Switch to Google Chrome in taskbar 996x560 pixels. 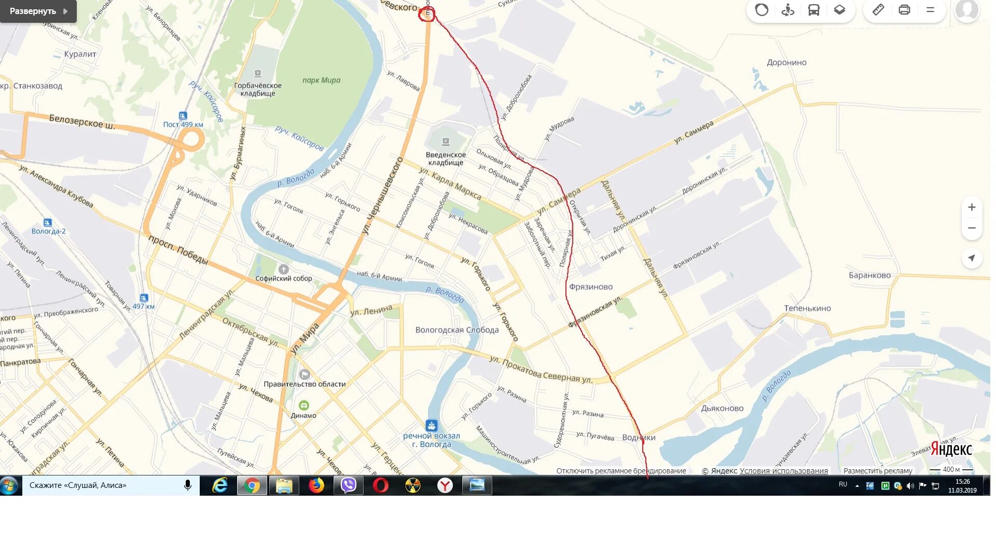point(252,485)
